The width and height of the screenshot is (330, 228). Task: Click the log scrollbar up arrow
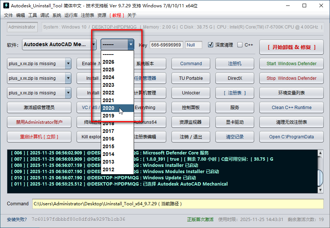pos(320,153)
